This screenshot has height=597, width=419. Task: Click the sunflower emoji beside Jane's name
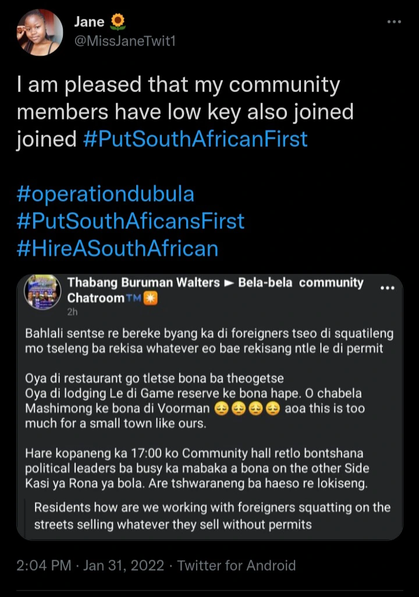pyautogui.click(x=118, y=22)
